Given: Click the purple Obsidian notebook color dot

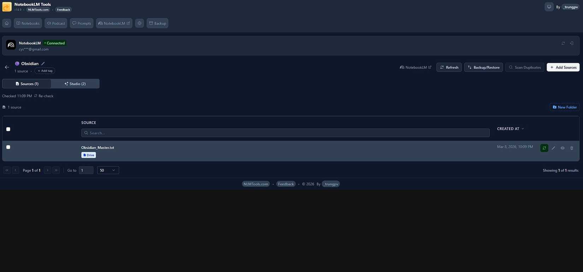Looking at the screenshot, I should pos(17,64).
